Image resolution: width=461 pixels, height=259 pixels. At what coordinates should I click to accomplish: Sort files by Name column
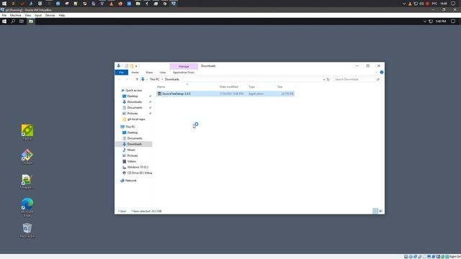click(x=161, y=87)
